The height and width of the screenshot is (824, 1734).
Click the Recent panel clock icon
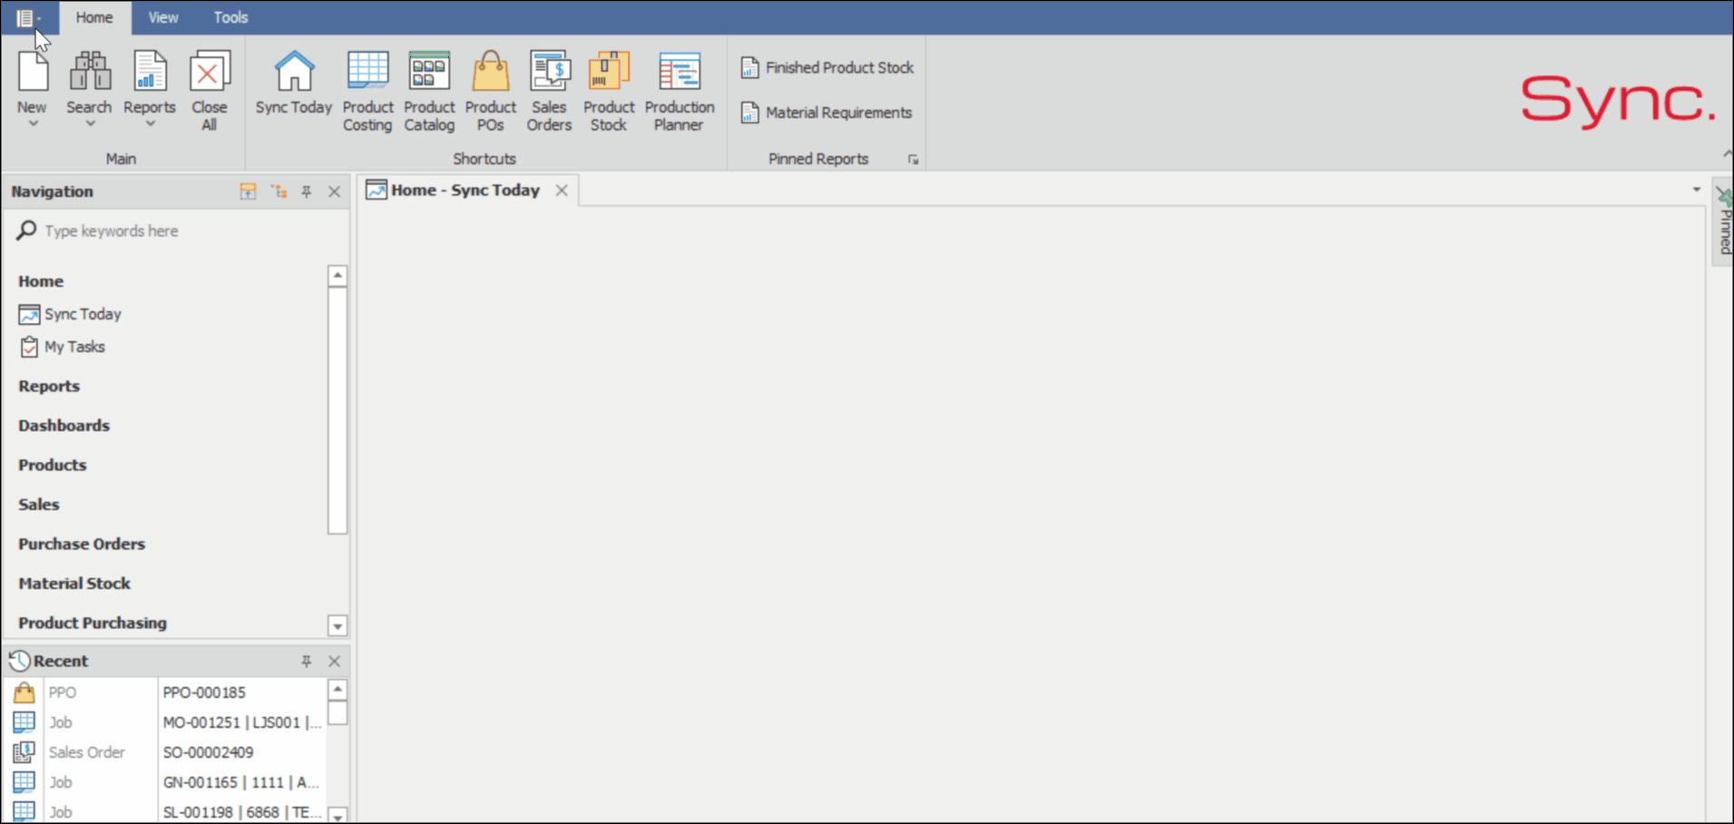tap(19, 662)
